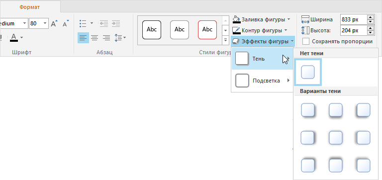Pick middle shadow variant in top row
The image size is (382, 180).
pos(336,110)
